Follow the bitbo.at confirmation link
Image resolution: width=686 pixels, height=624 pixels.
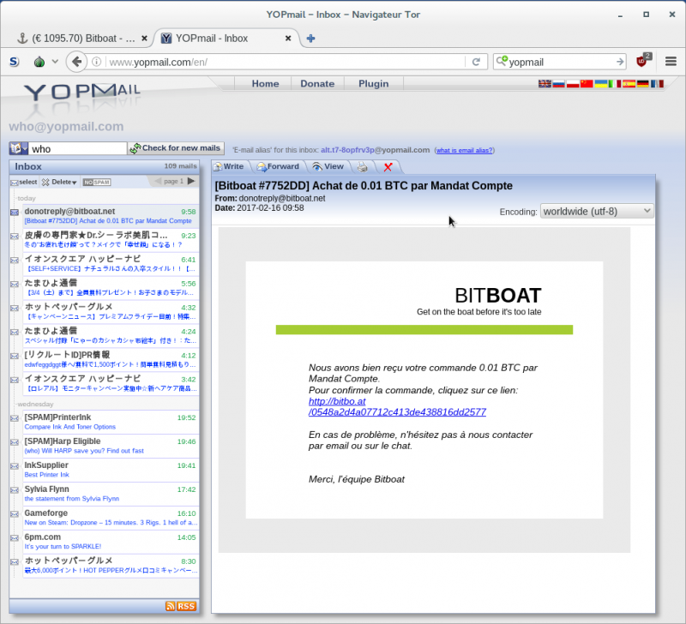(397, 406)
